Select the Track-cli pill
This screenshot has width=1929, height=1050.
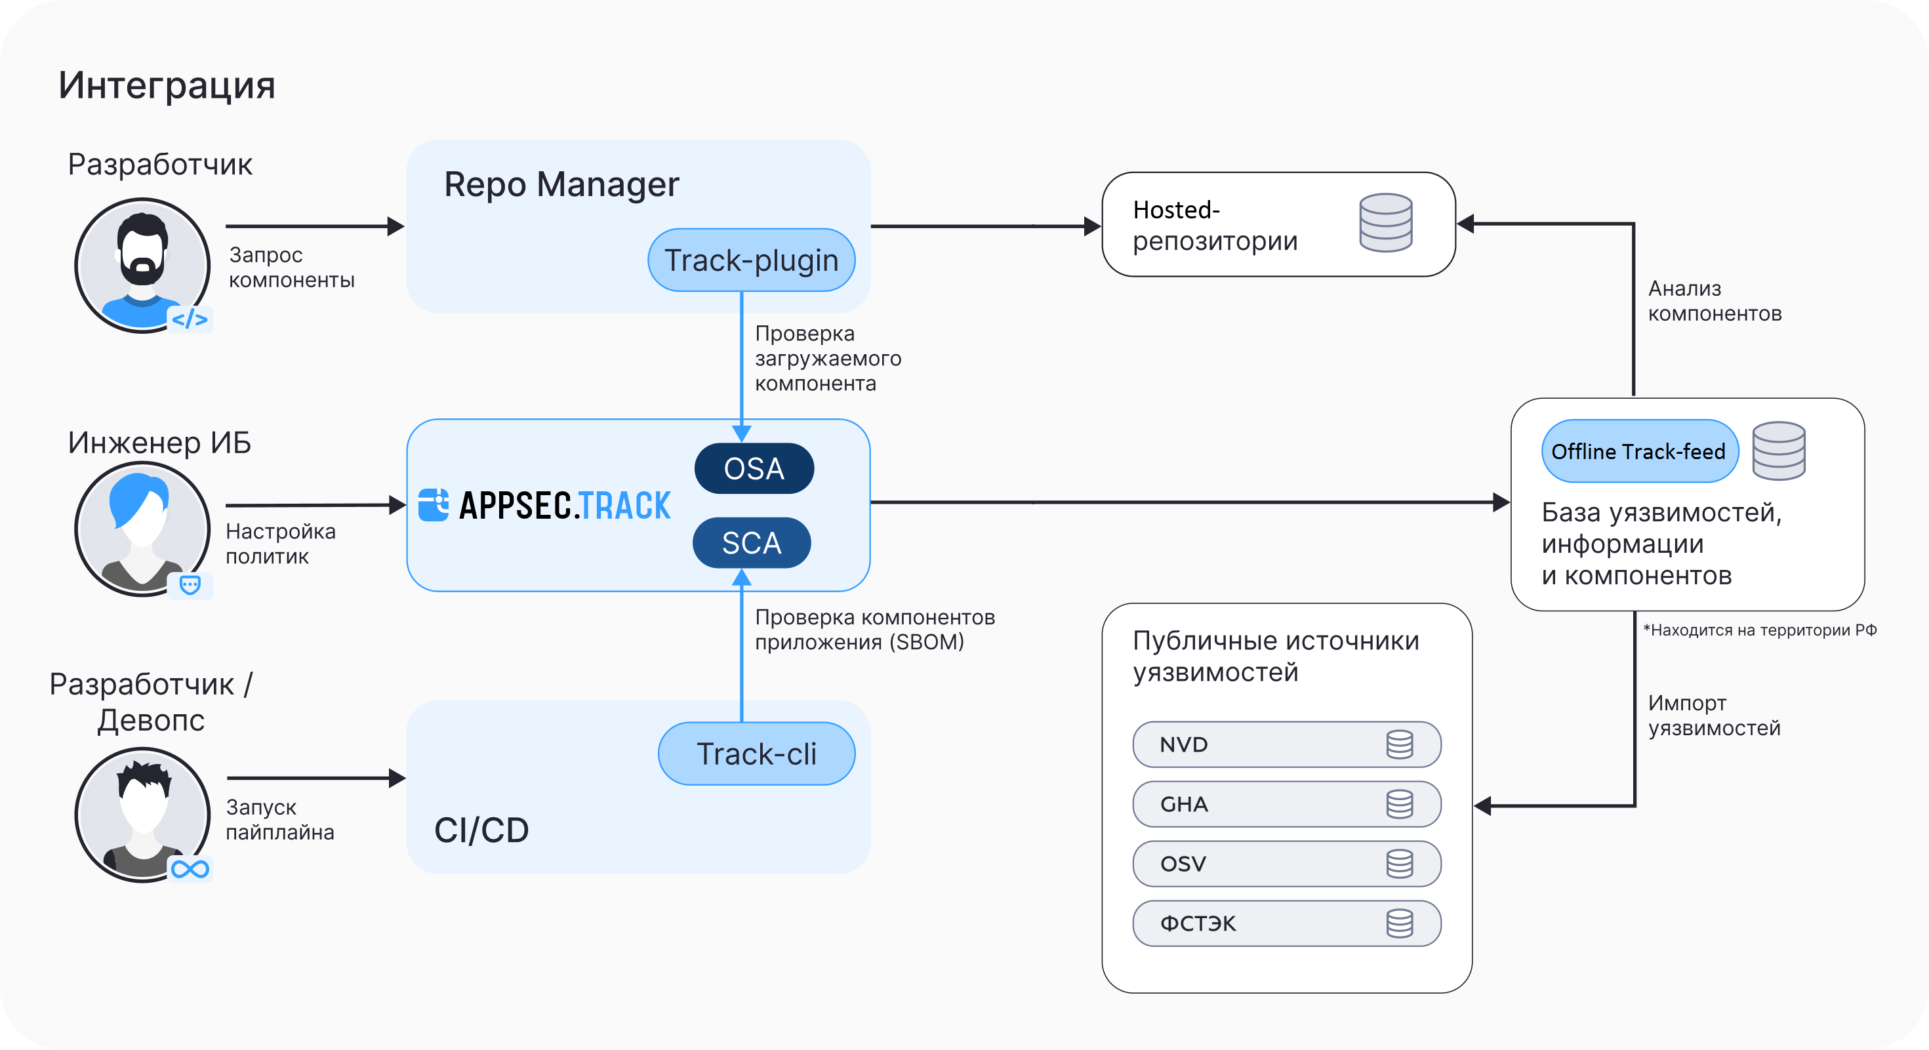coord(756,754)
